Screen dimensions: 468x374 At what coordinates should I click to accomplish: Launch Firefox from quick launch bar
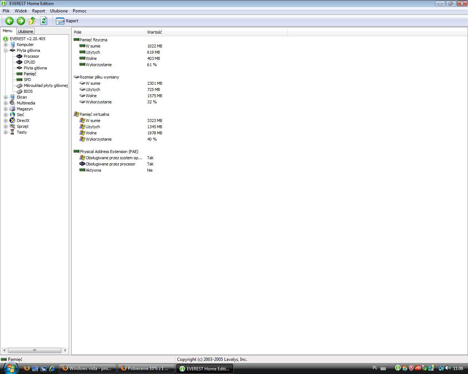point(27,369)
